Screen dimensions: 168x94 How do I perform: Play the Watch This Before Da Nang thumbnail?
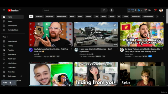[142, 34]
